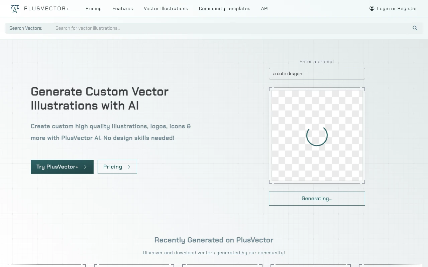Open the Pricing outlined button in hero section

117,167
